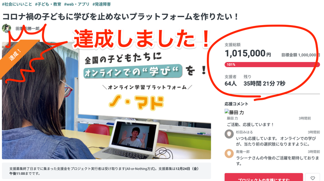Open the #web・アプリ hashtag
The image size is (324, 181).
[x=77, y=4]
